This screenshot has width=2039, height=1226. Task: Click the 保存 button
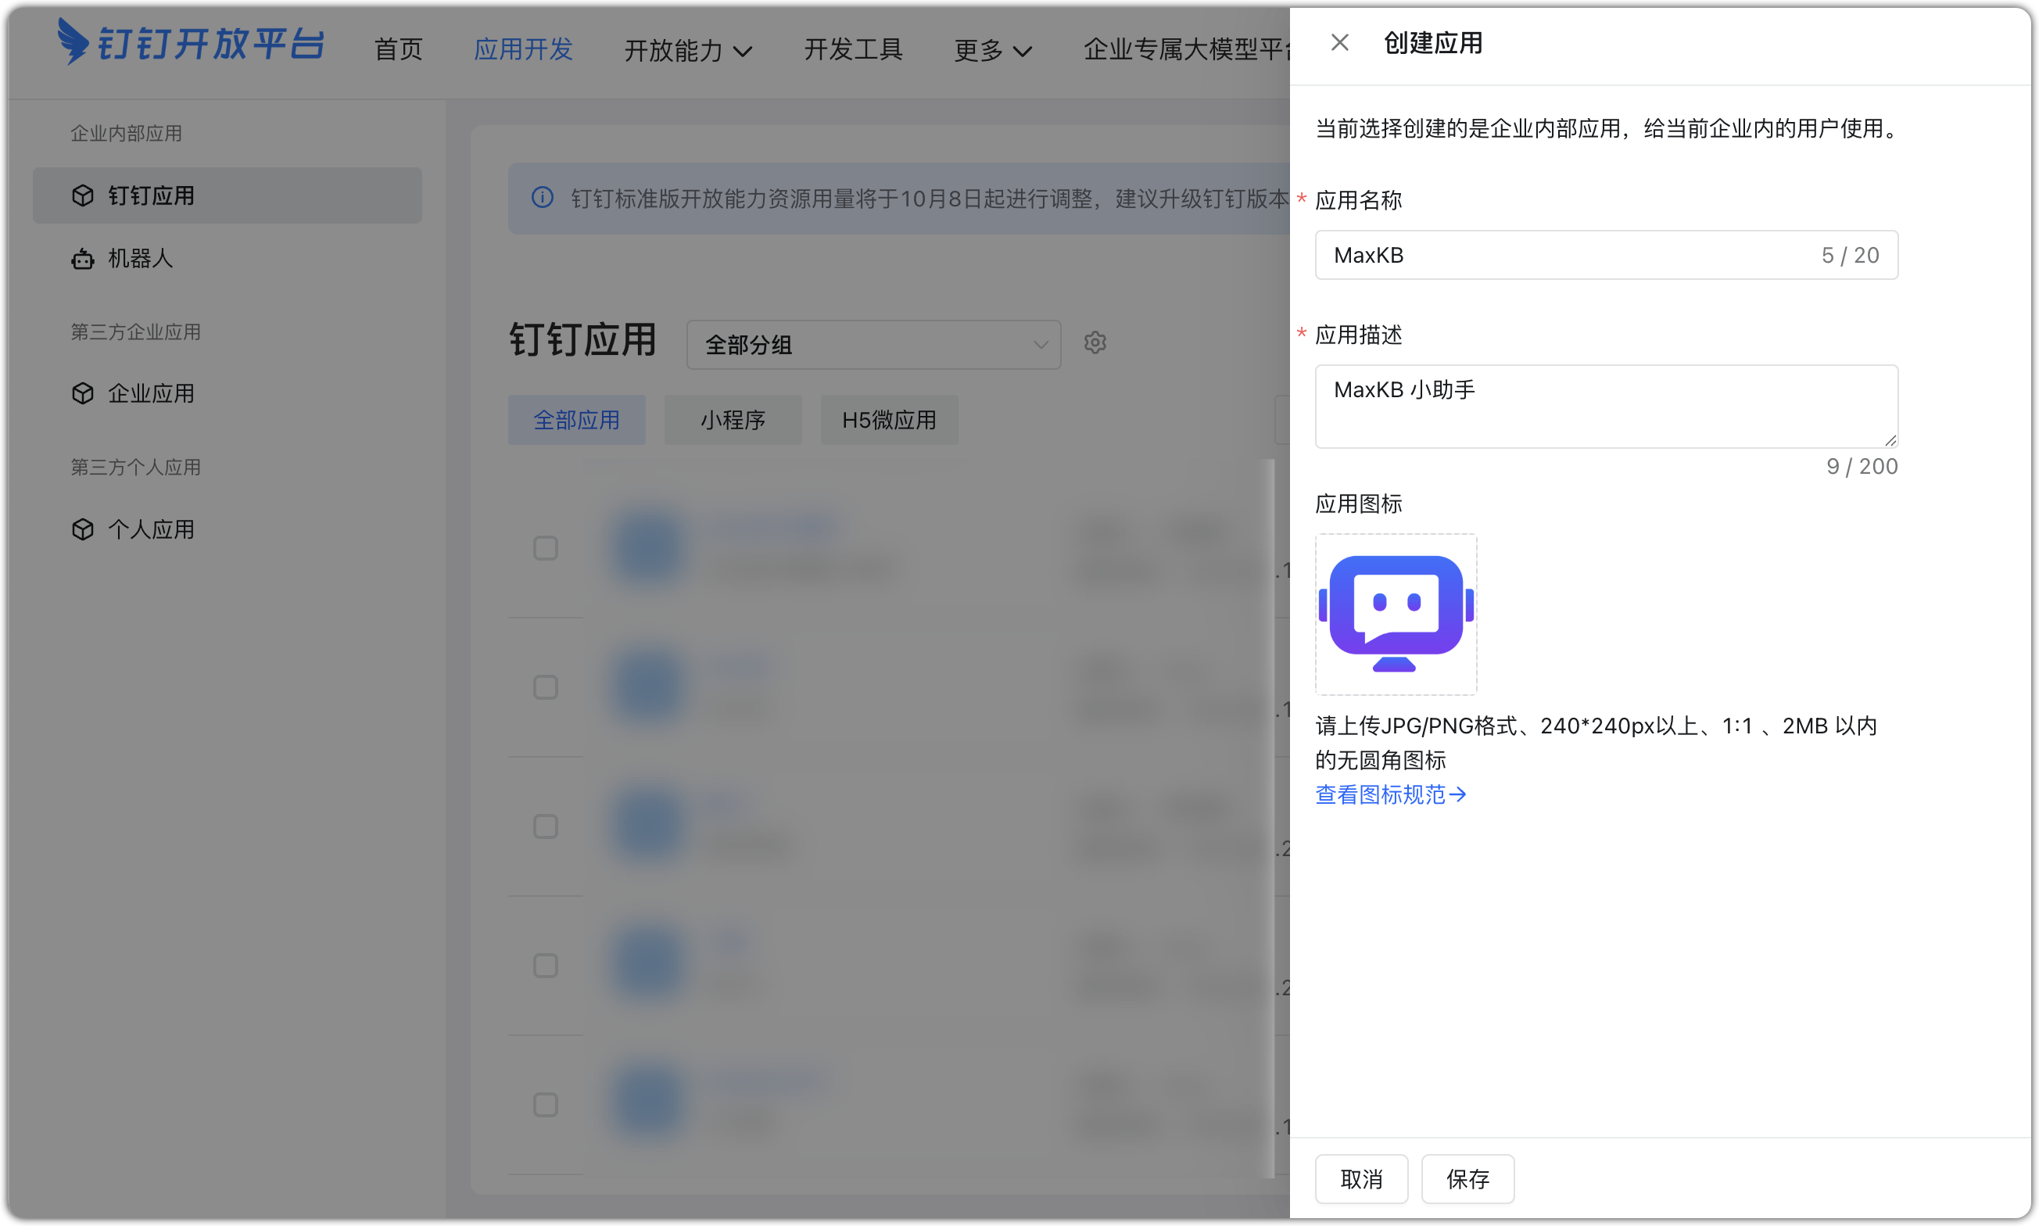click(x=1467, y=1179)
